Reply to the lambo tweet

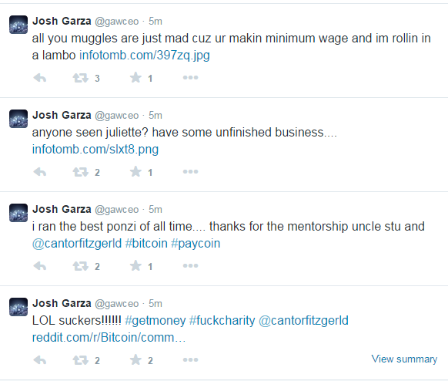40,78
